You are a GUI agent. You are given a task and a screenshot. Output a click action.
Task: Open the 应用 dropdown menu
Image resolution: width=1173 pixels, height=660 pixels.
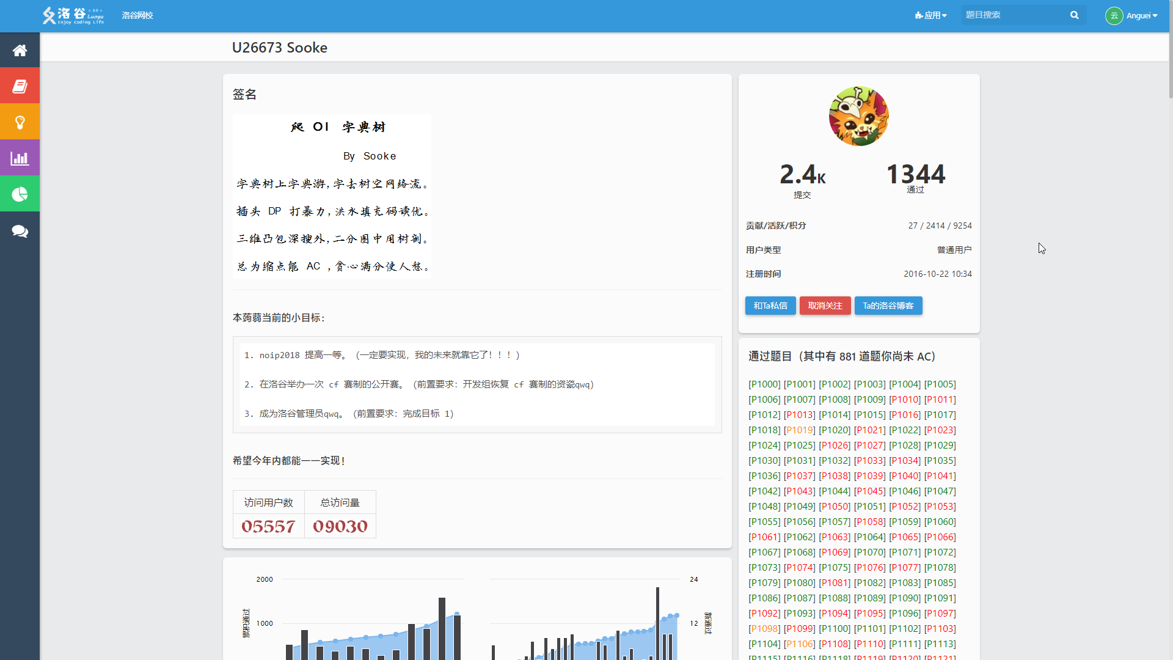point(930,15)
